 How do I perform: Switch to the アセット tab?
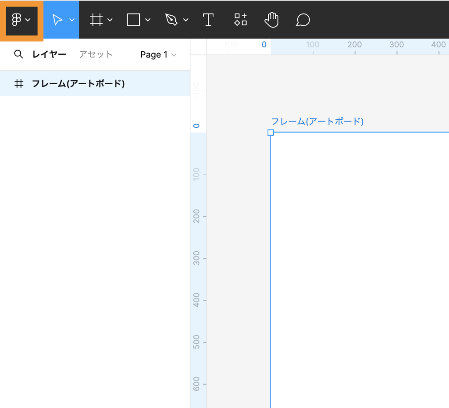[96, 54]
